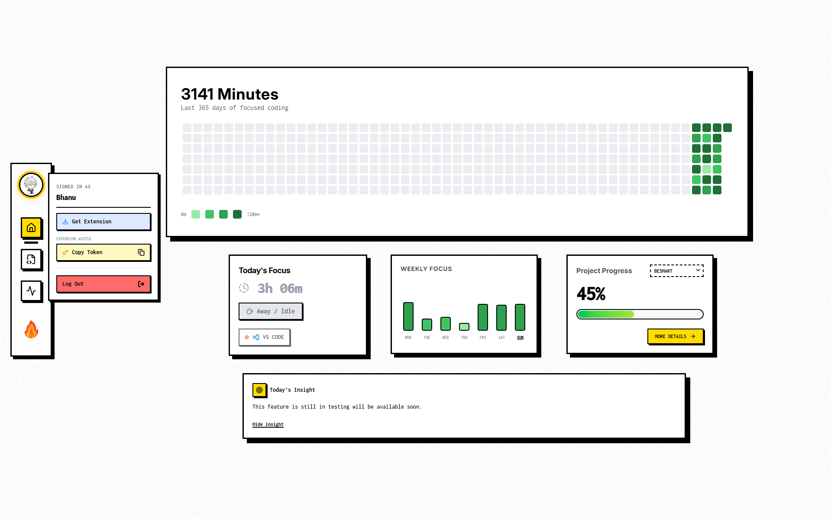
Task: Click the third green legend swatch
Action: tap(223, 214)
